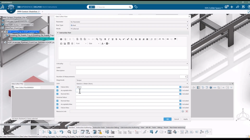250x140 pixels.
Task: Click the tag icon beside search bar
Action: point(136,7)
